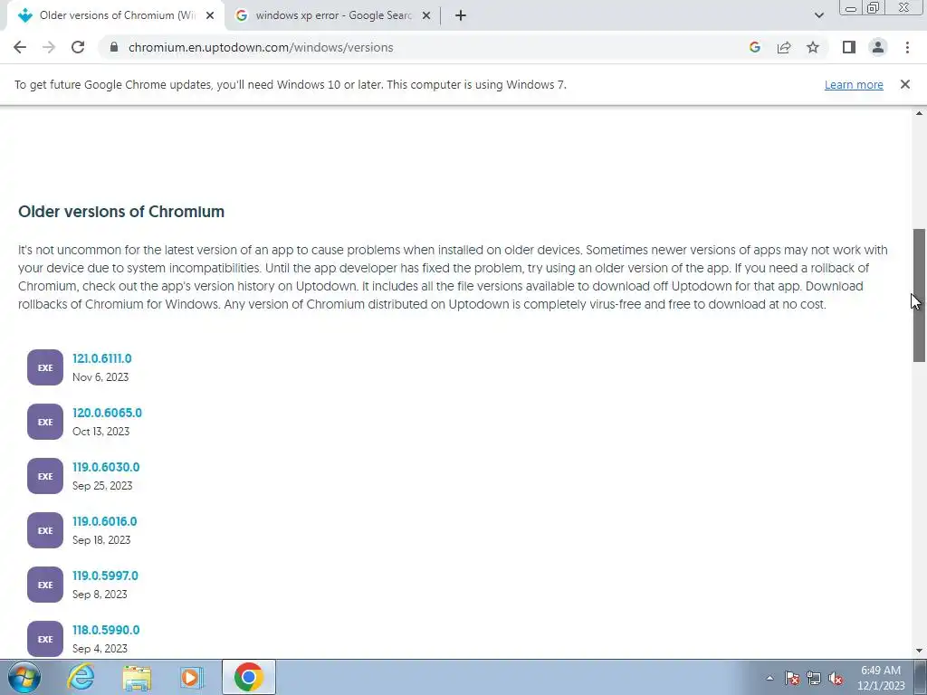Click the Oct 13, 2023 date text
The width and height of the screenshot is (927, 695).
pyautogui.click(x=100, y=432)
